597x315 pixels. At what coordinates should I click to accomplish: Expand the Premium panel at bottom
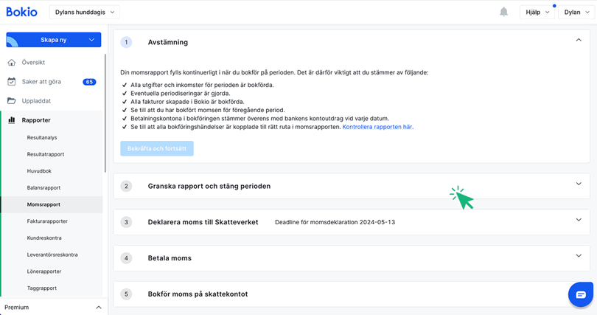[99, 307]
